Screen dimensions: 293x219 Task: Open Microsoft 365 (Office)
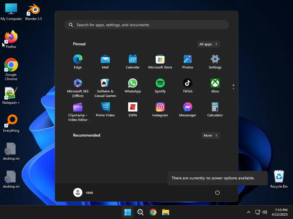(x=78, y=88)
